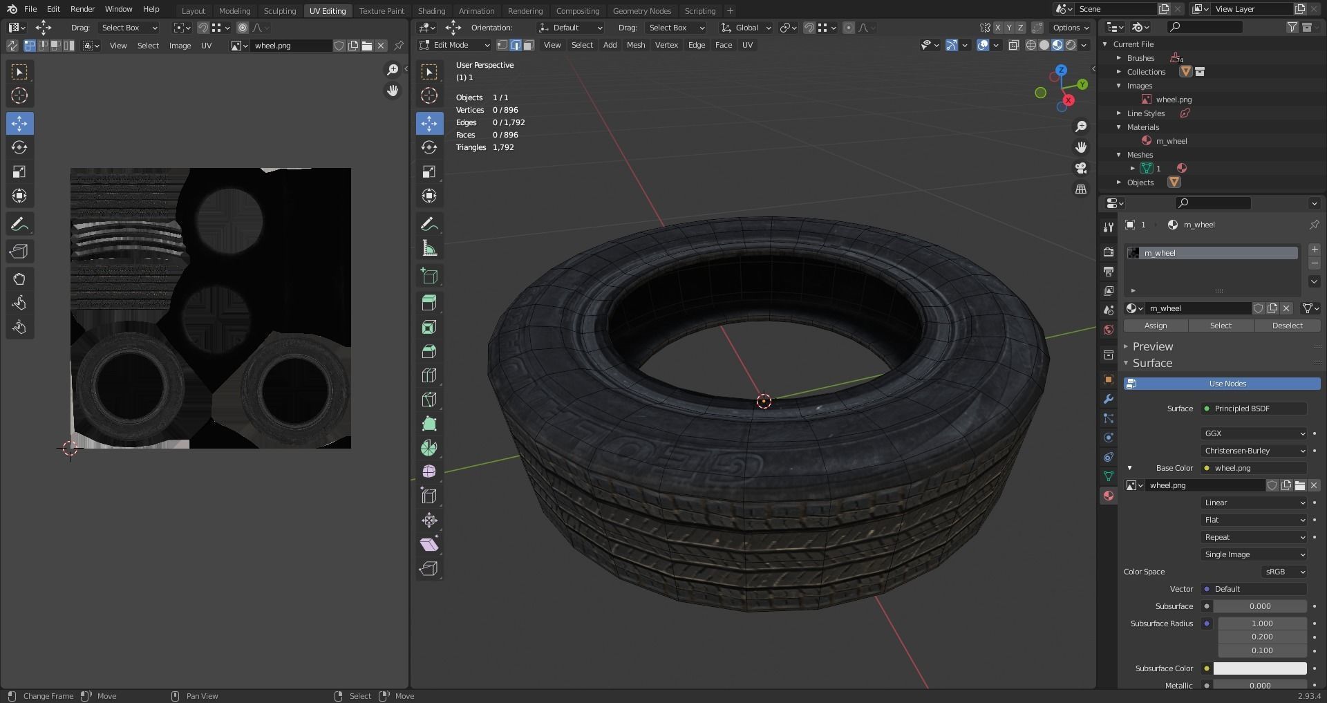Screen dimensions: 1327x703
Task: Select the Knife tool
Action: pyautogui.click(x=429, y=400)
